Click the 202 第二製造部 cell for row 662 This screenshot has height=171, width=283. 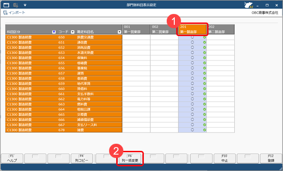(x=220, y=99)
